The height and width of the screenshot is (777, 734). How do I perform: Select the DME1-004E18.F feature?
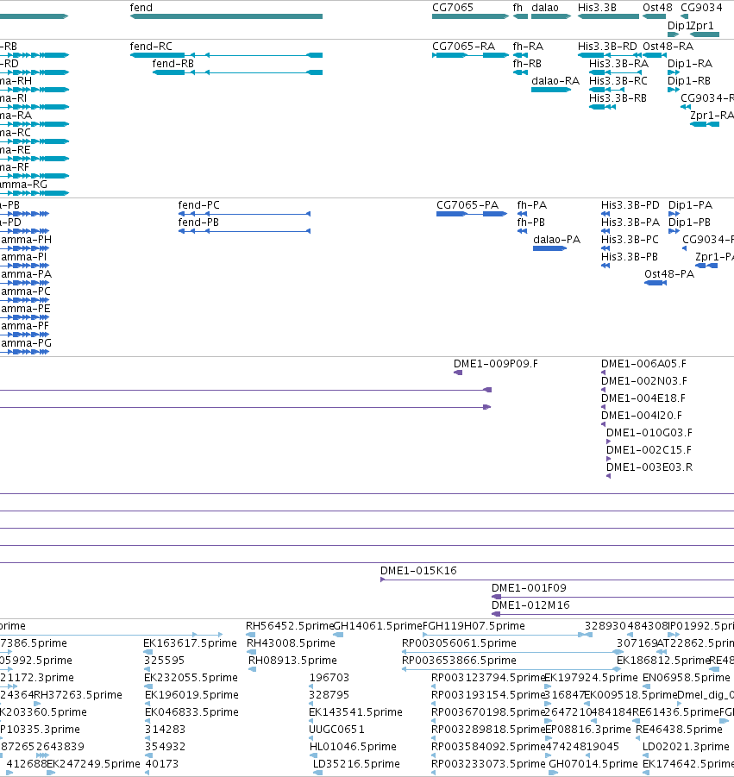603,407
